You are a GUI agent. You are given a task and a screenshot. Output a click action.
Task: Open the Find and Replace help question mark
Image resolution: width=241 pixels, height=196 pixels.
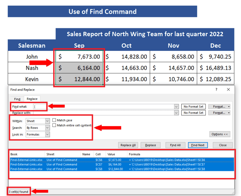pyautogui.click(x=217, y=90)
